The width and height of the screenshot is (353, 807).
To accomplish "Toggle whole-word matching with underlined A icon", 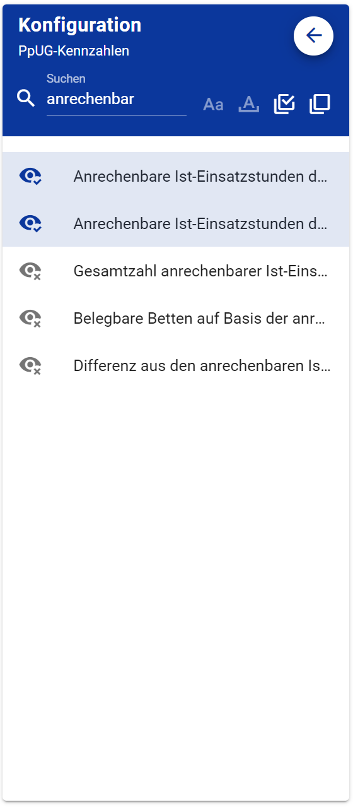I will (x=249, y=104).
